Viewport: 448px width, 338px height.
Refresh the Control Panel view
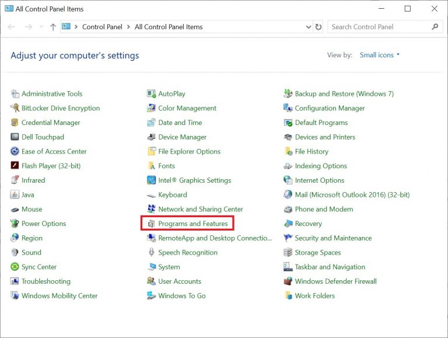point(318,27)
